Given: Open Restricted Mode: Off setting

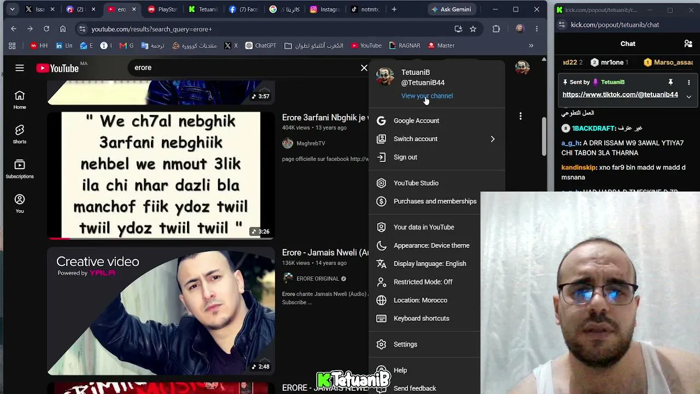Looking at the screenshot, I should coord(424,282).
